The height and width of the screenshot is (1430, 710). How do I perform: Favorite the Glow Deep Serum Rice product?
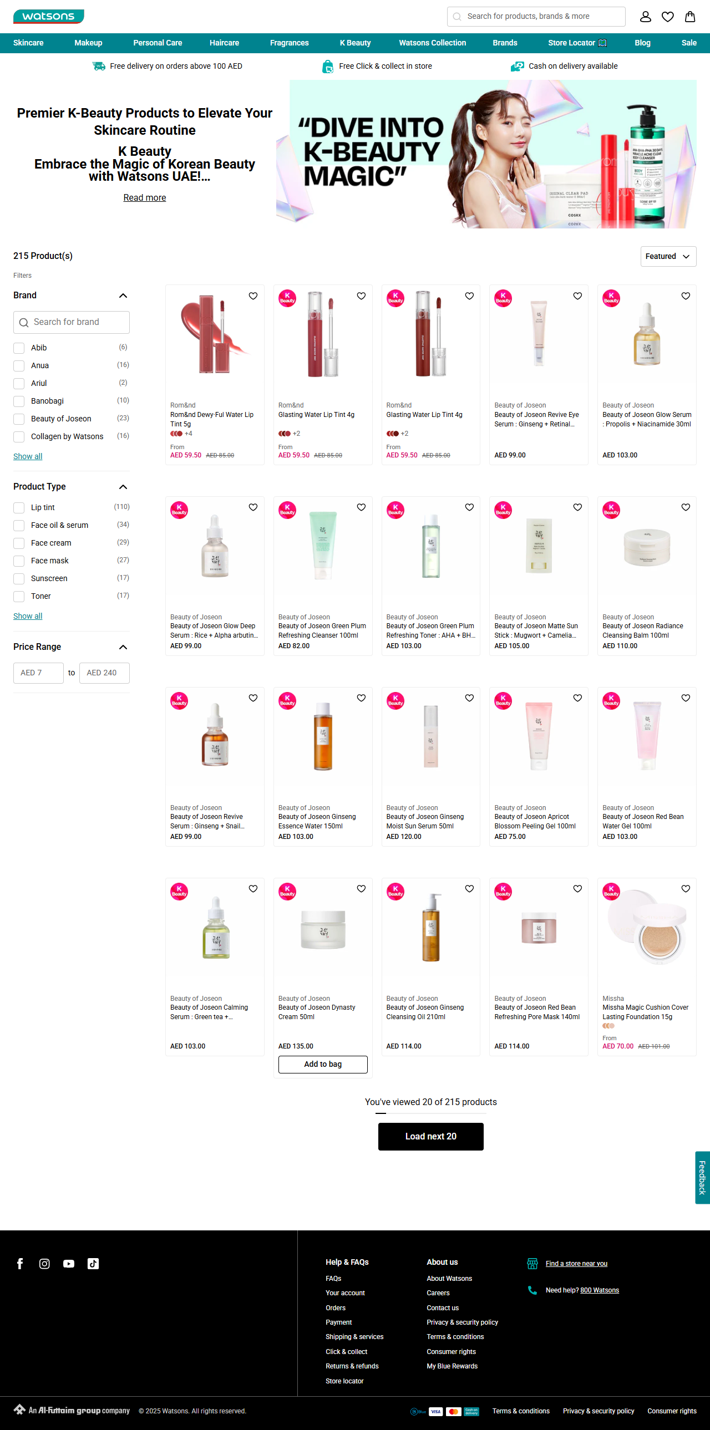point(253,507)
